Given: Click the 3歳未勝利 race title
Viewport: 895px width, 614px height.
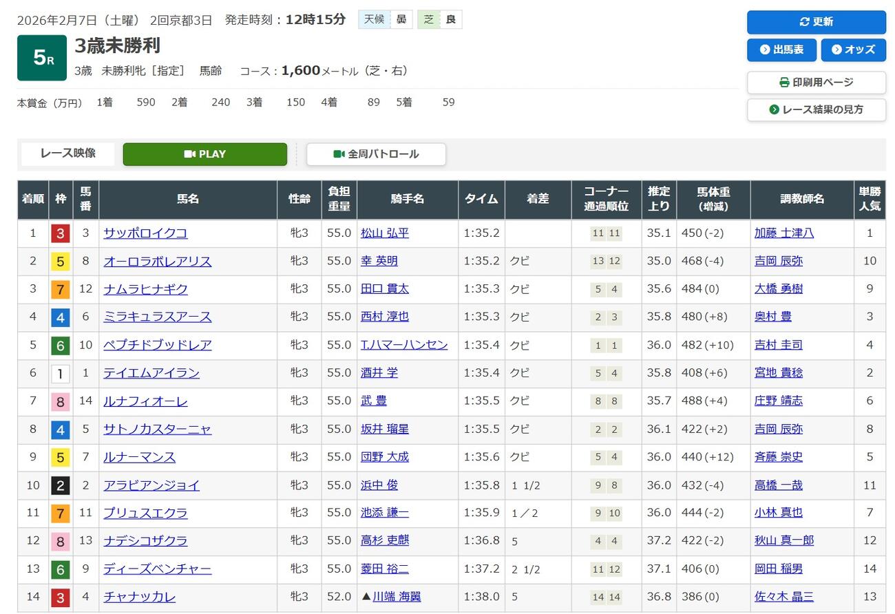Looking at the screenshot, I should 118,45.
